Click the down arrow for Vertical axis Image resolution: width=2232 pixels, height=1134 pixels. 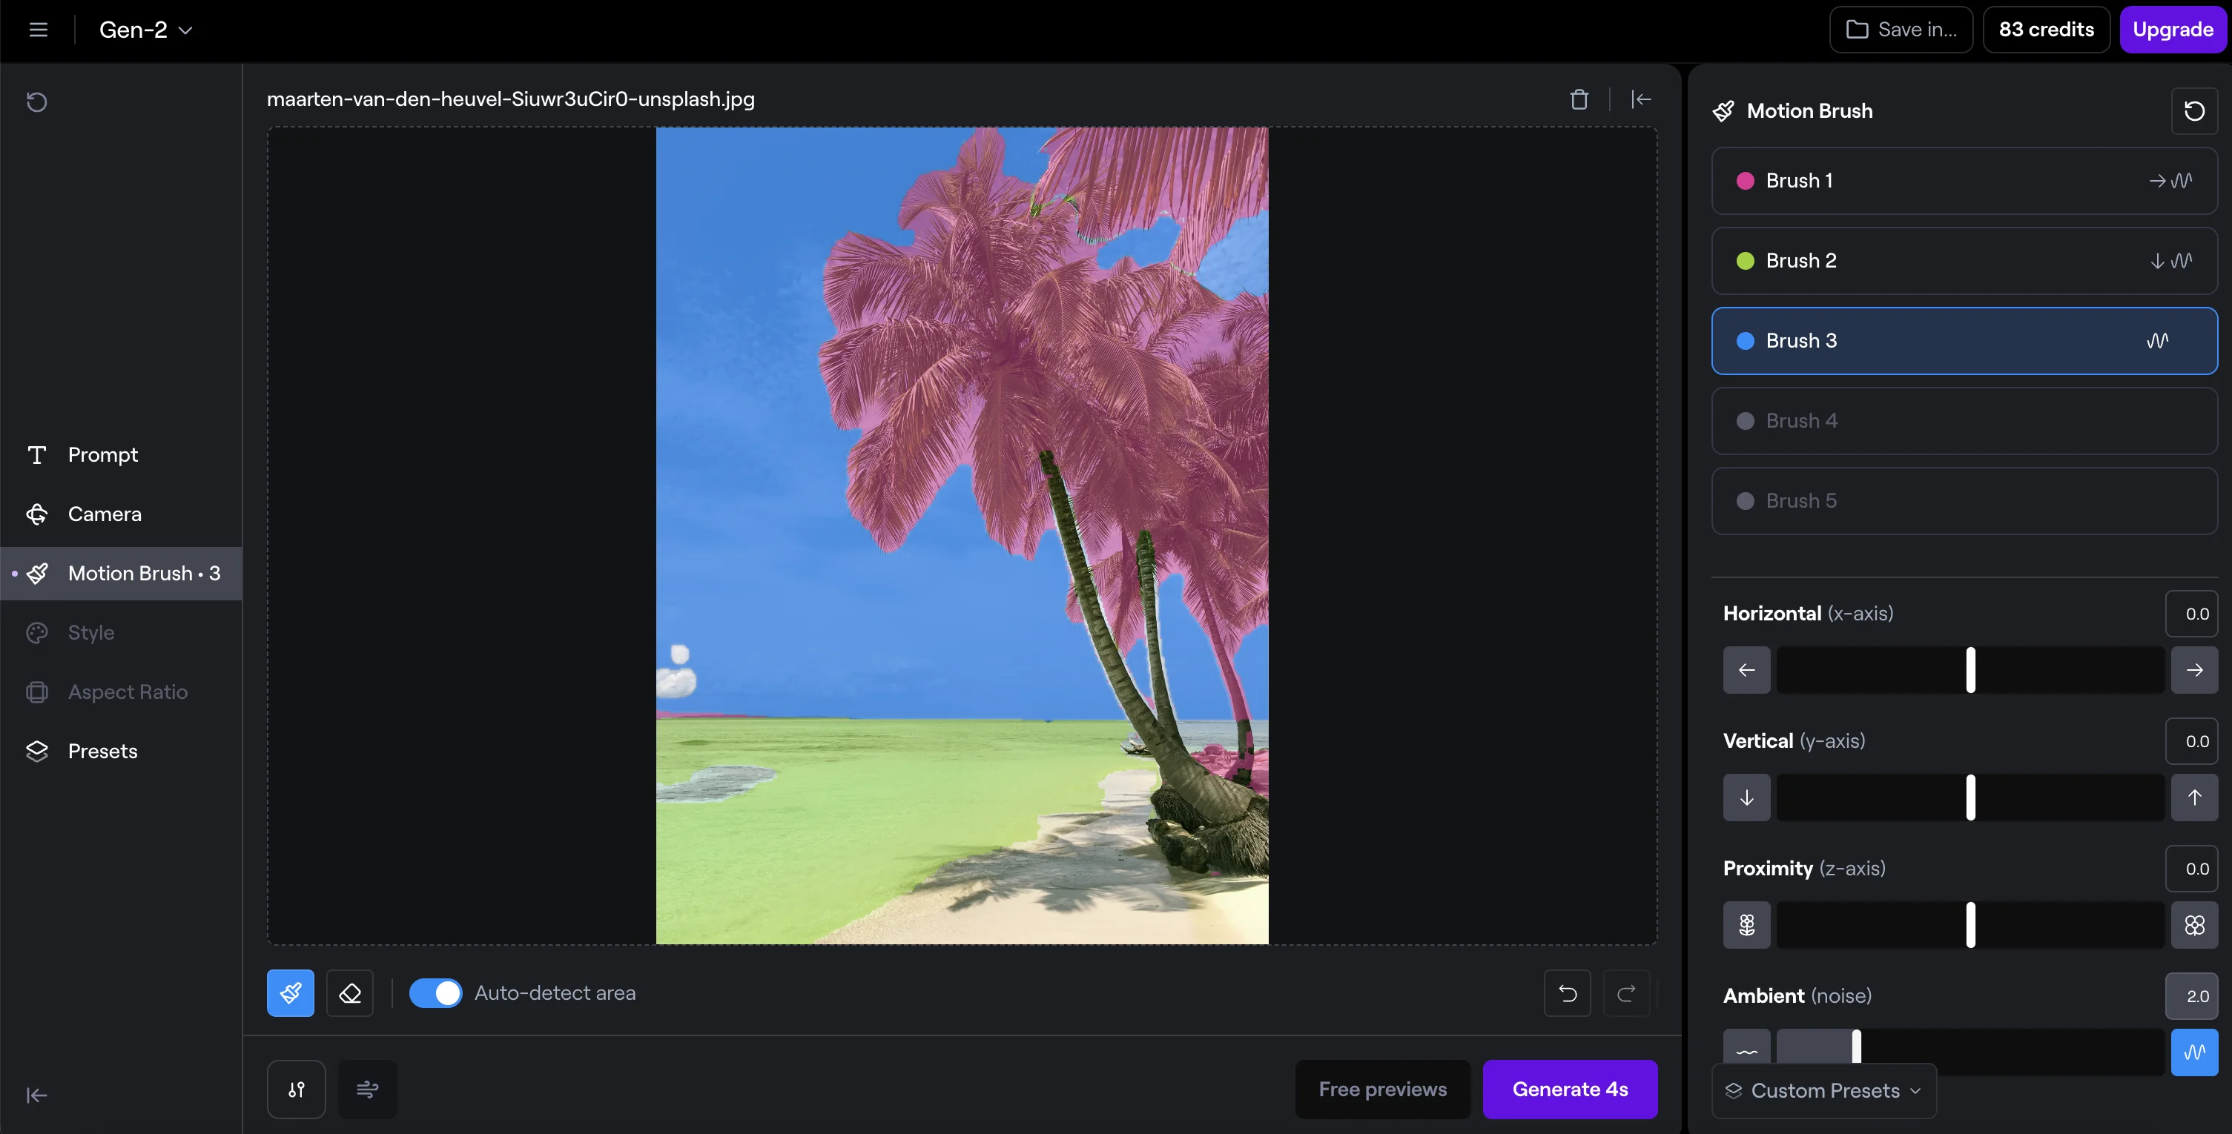click(x=1746, y=797)
